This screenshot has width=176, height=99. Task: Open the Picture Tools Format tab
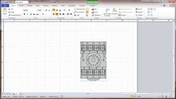(x=92, y=5)
